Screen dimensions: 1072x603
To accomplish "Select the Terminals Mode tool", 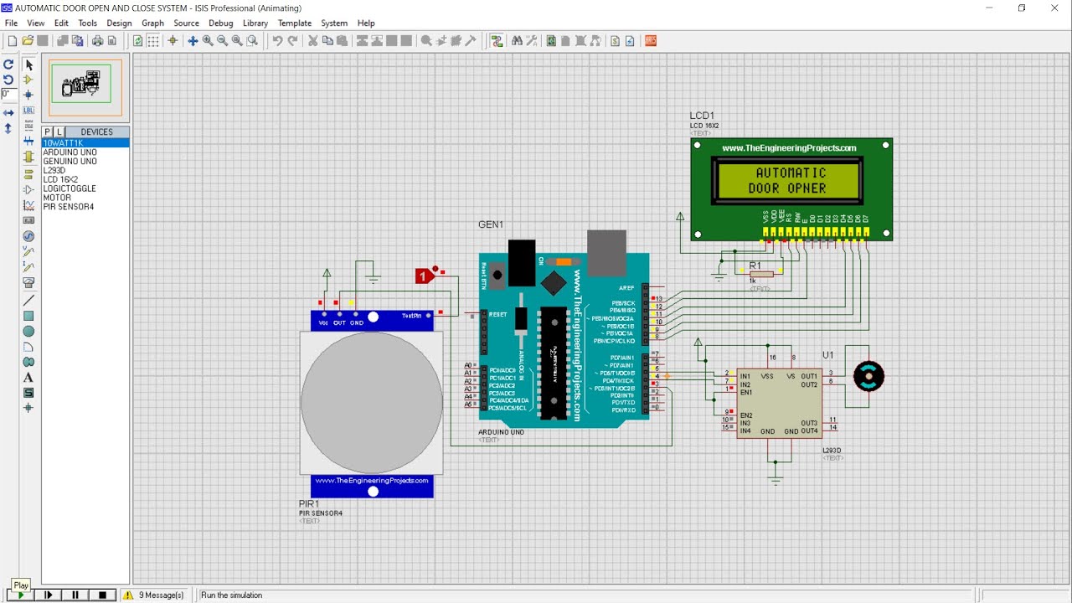I will pyautogui.click(x=28, y=174).
